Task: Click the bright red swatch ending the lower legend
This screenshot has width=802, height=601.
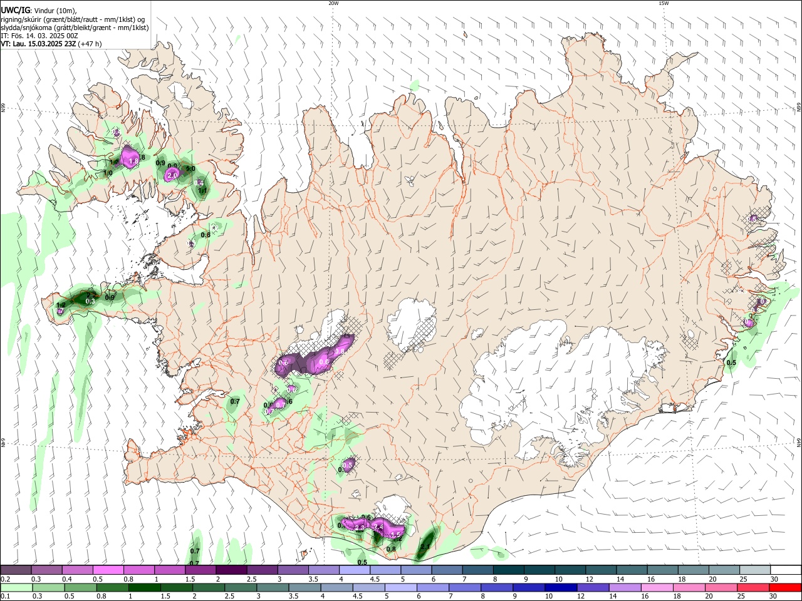Action: tap(786, 587)
